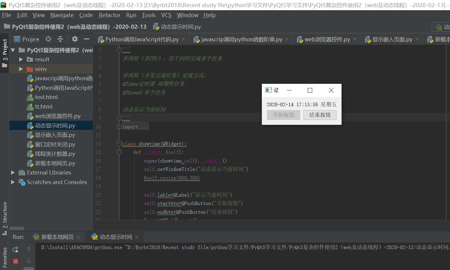Open the Edit menu
The width and height of the screenshot is (450, 270).
point(22,15)
